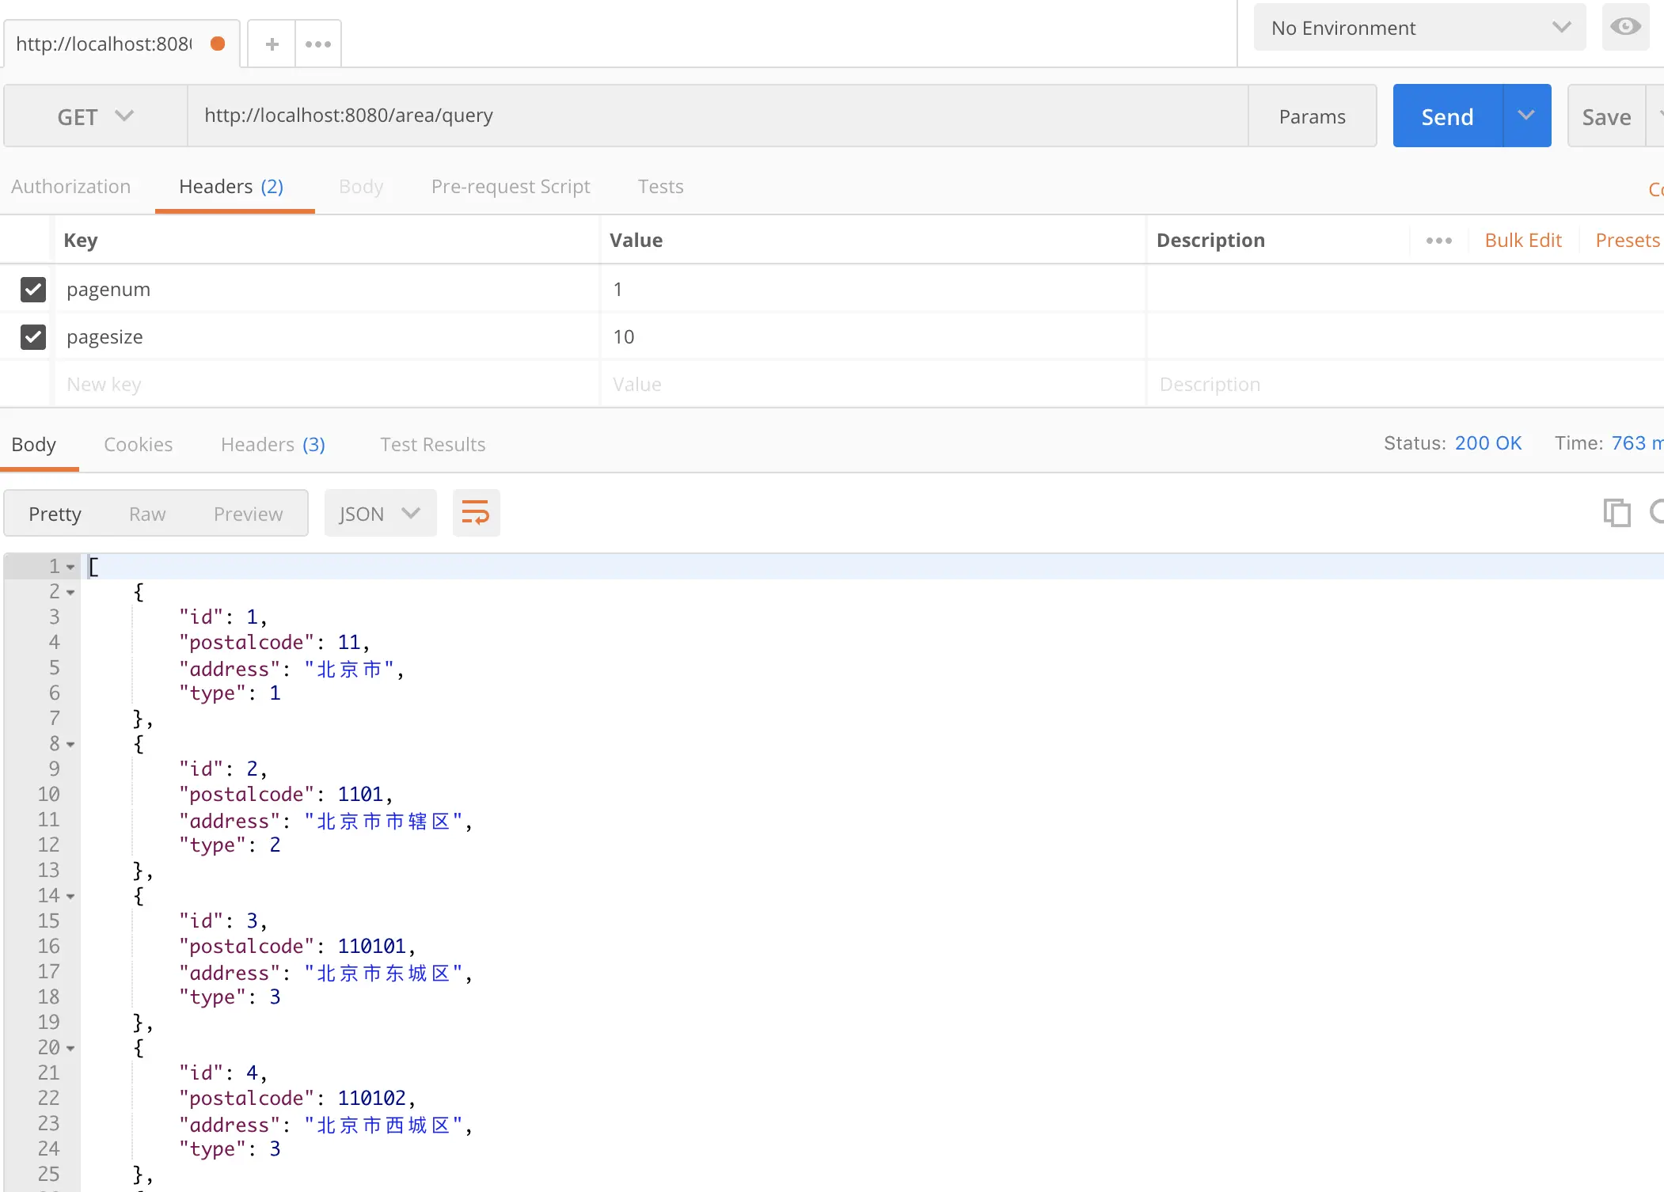Open the GET method dropdown
1664x1192 pixels.
pyautogui.click(x=95, y=116)
